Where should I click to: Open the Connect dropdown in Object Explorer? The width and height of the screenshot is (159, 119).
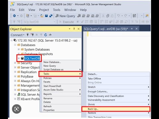18,35
